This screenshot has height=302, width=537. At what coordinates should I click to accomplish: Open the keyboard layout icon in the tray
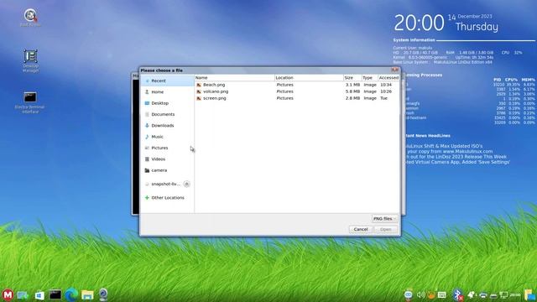[442, 294]
